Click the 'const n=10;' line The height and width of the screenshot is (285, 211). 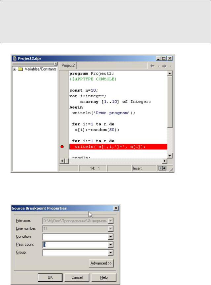(x=84, y=90)
